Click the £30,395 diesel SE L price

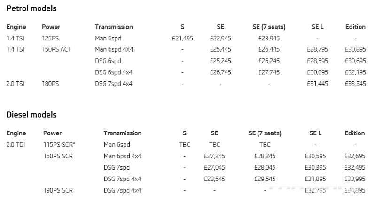(315, 167)
